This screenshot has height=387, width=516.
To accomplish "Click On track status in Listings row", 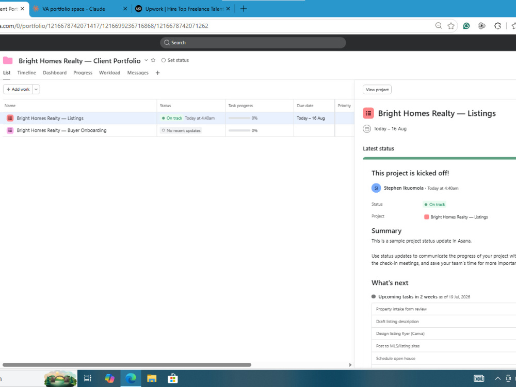I will pyautogui.click(x=172, y=118).
